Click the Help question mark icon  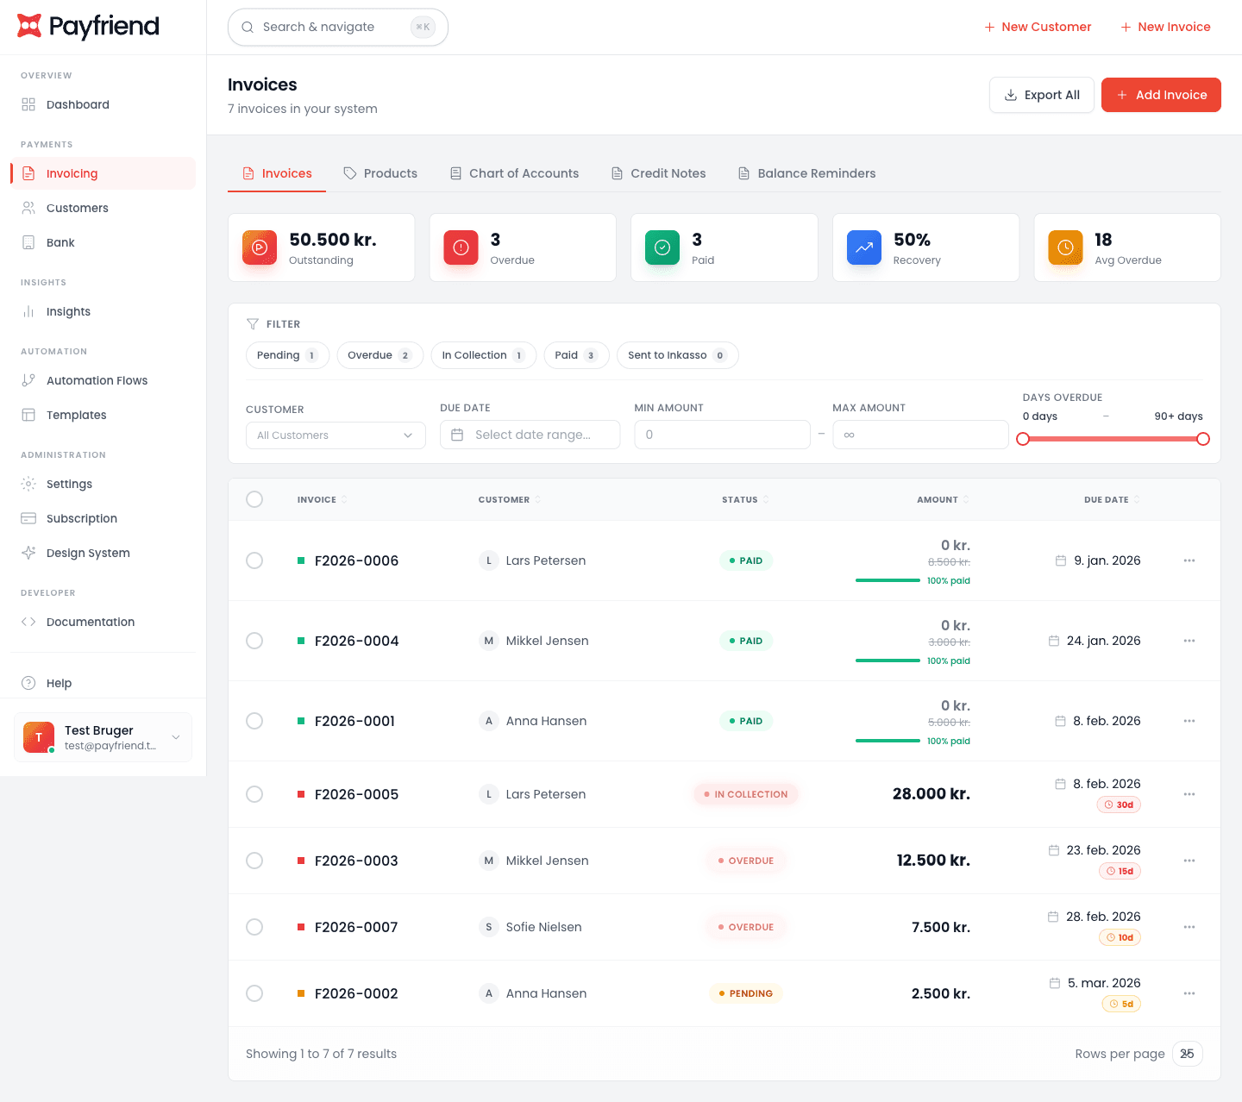click(x=28, y=683)
